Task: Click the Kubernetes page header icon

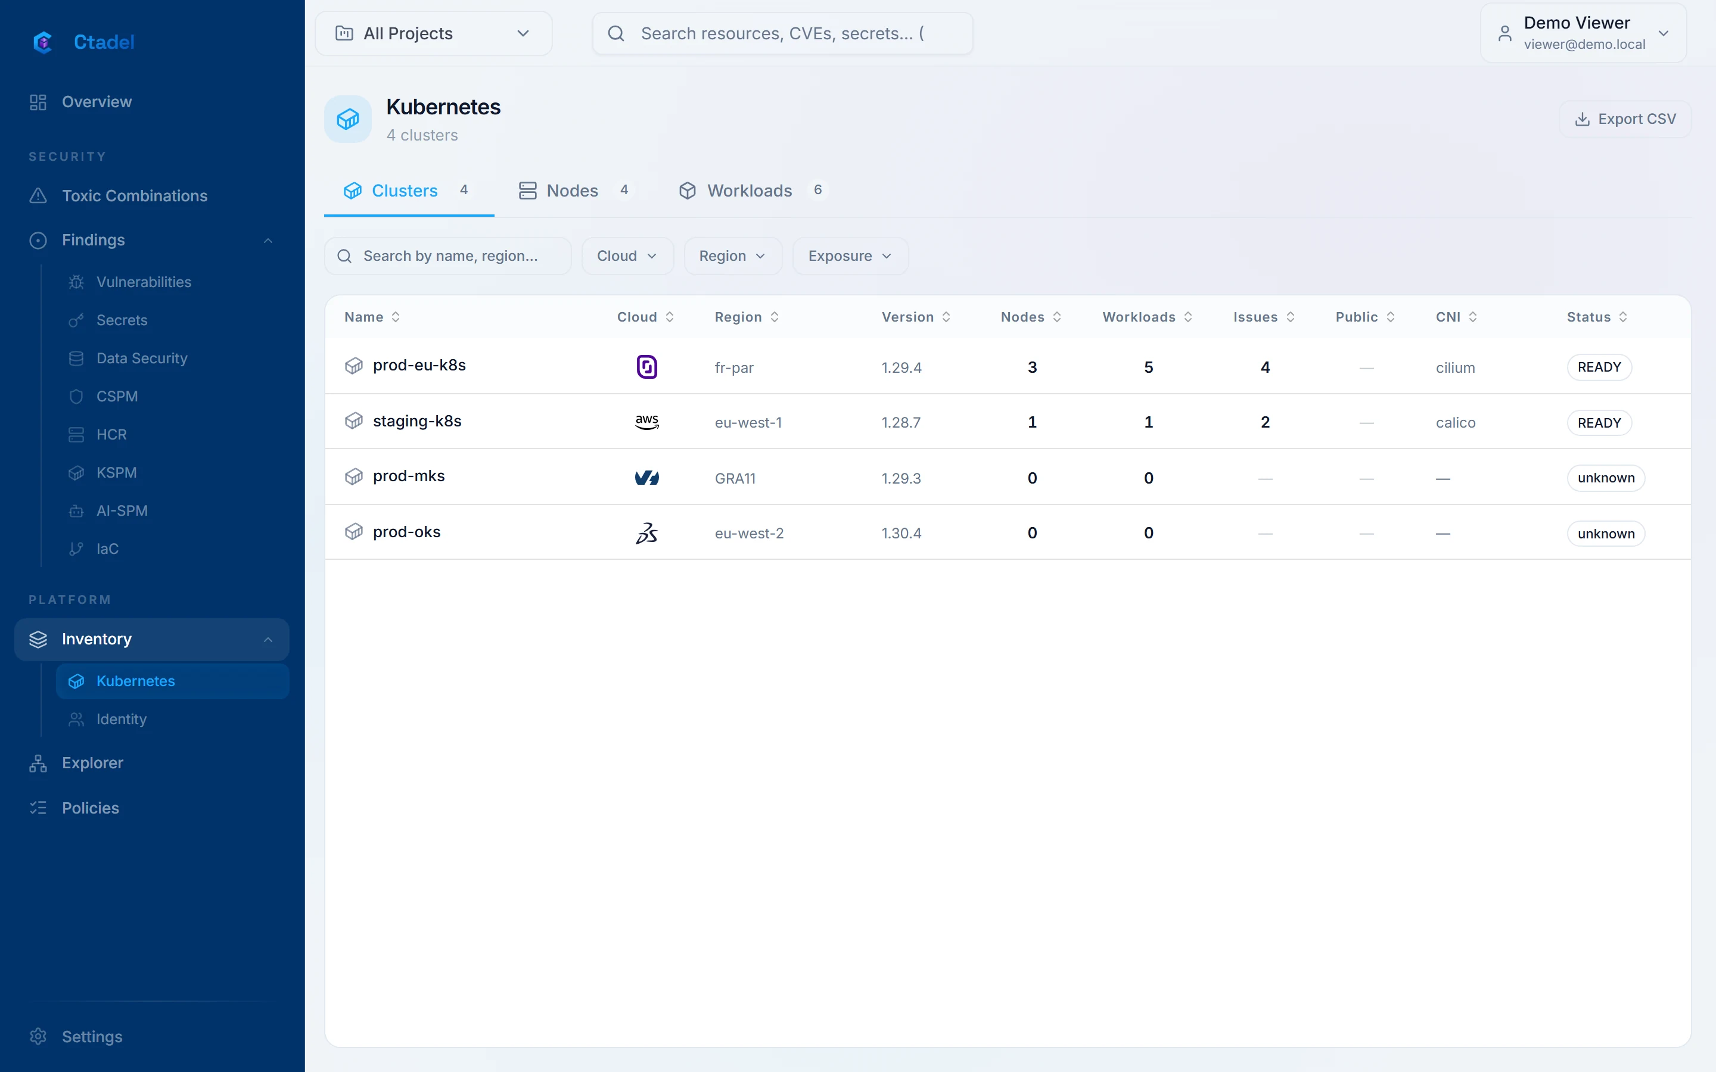Action: pyautogui.click(x=347, y=119)
